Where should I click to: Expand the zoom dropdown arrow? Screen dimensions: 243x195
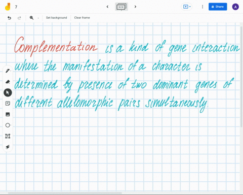[x=38, y=18]
